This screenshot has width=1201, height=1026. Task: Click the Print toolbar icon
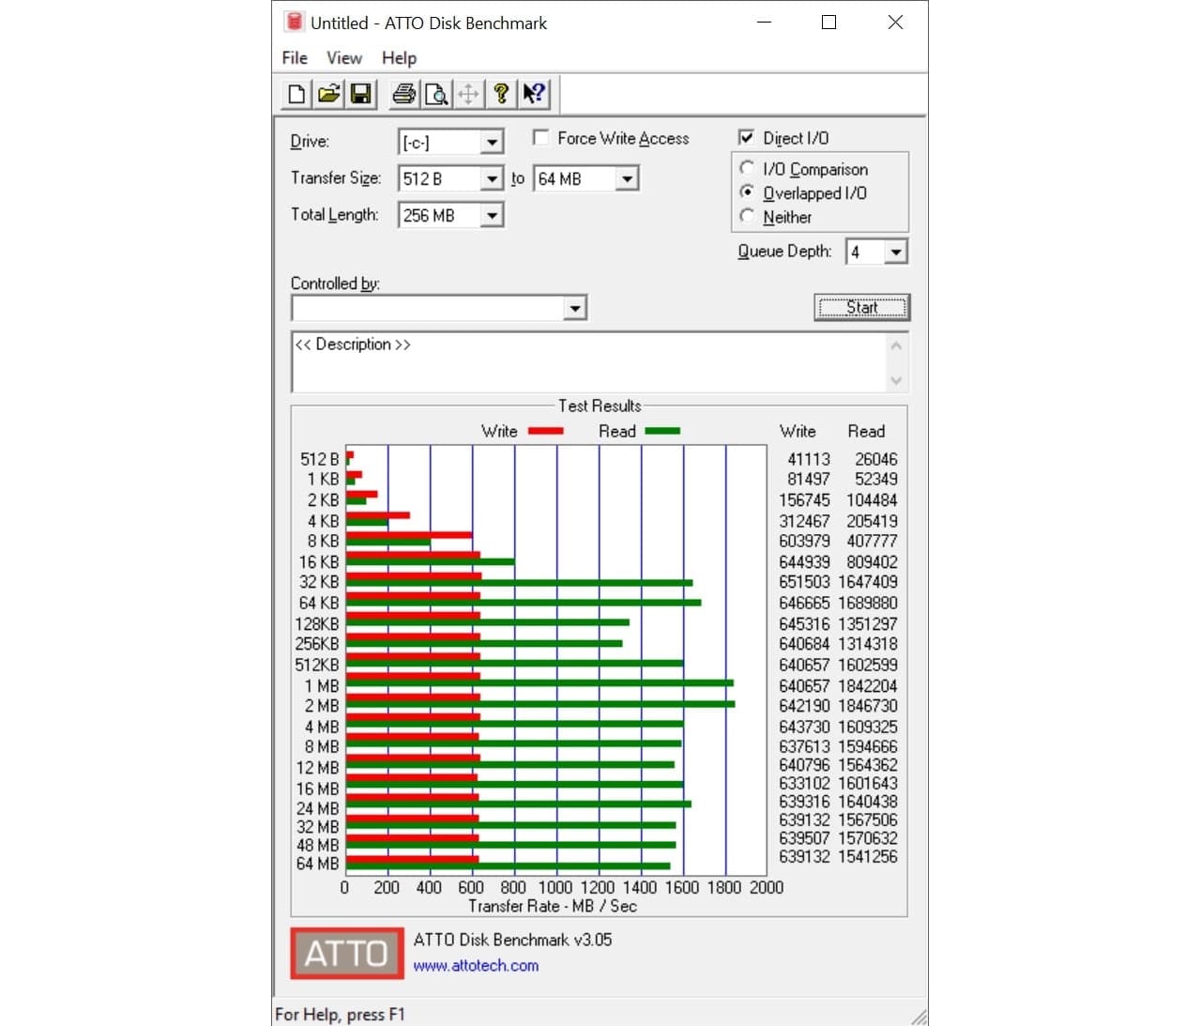click(404, 94)
